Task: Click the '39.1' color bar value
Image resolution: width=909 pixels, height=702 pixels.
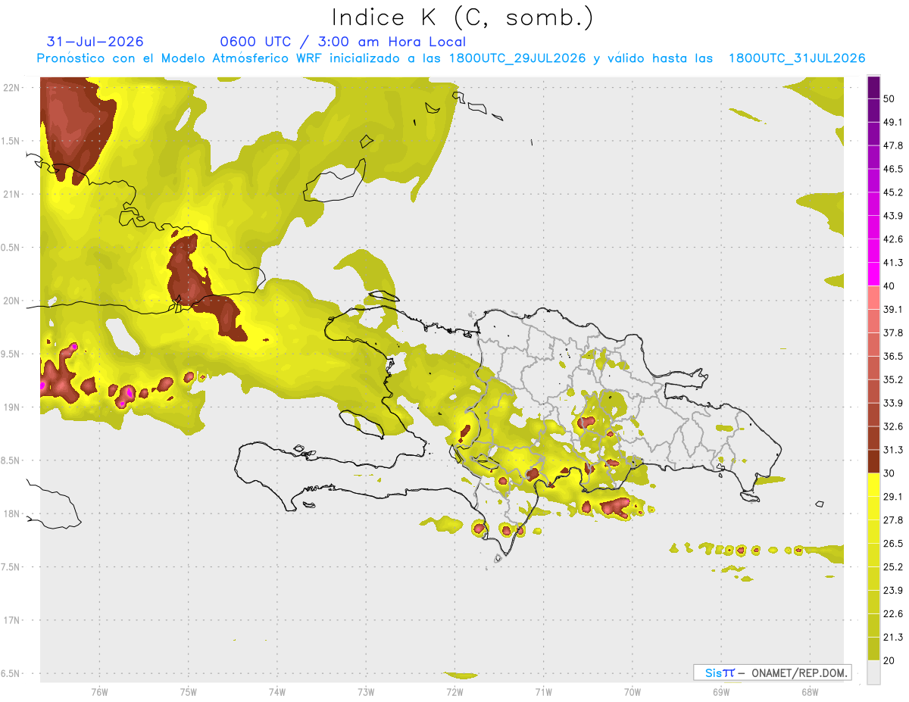Action: tap(893, 309)
